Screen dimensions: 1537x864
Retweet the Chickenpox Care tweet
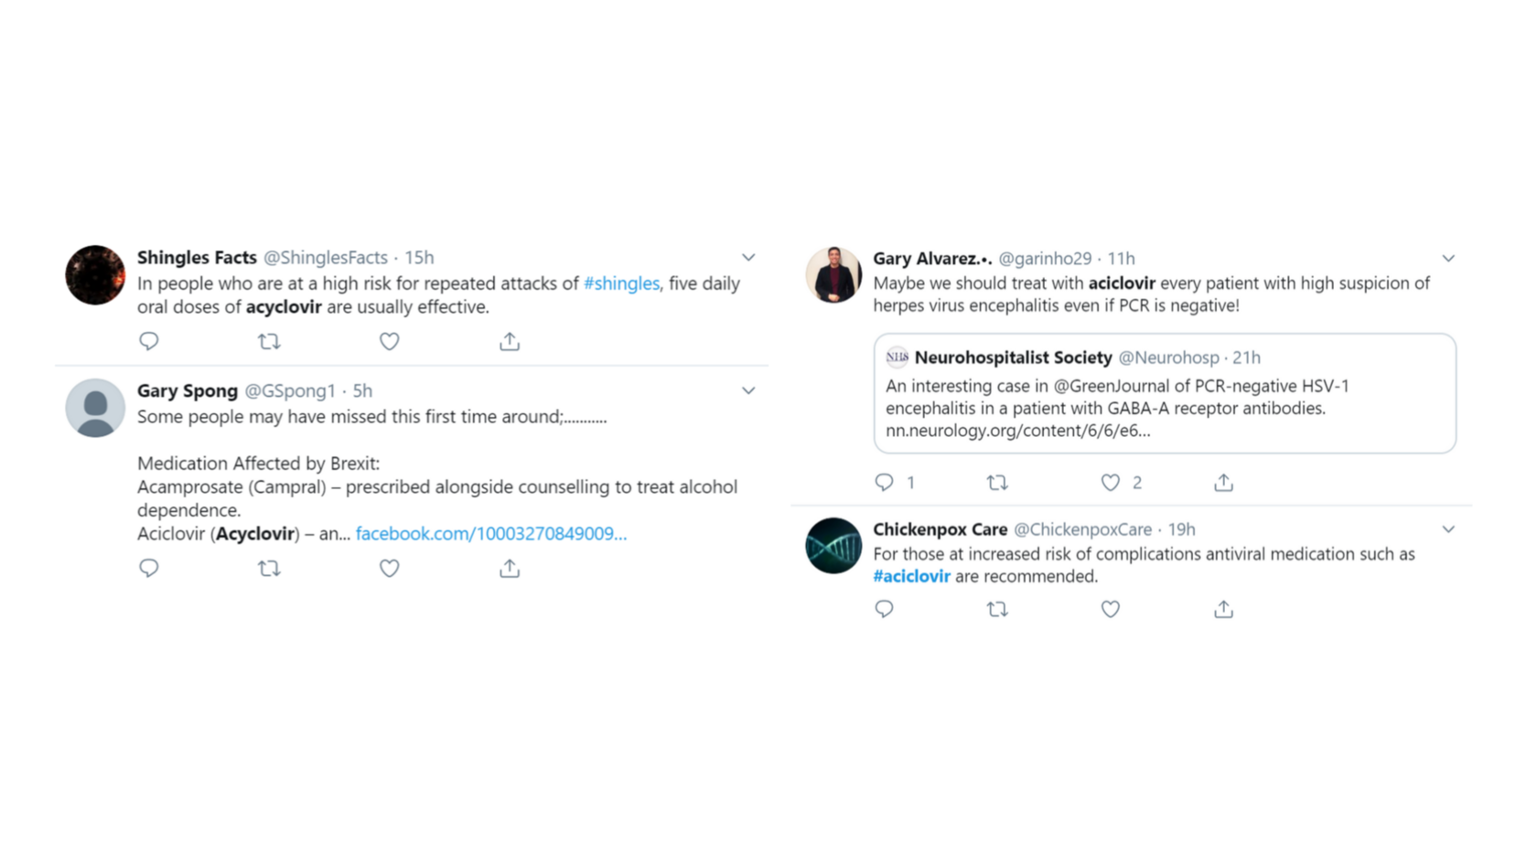[x=997, y=608]
